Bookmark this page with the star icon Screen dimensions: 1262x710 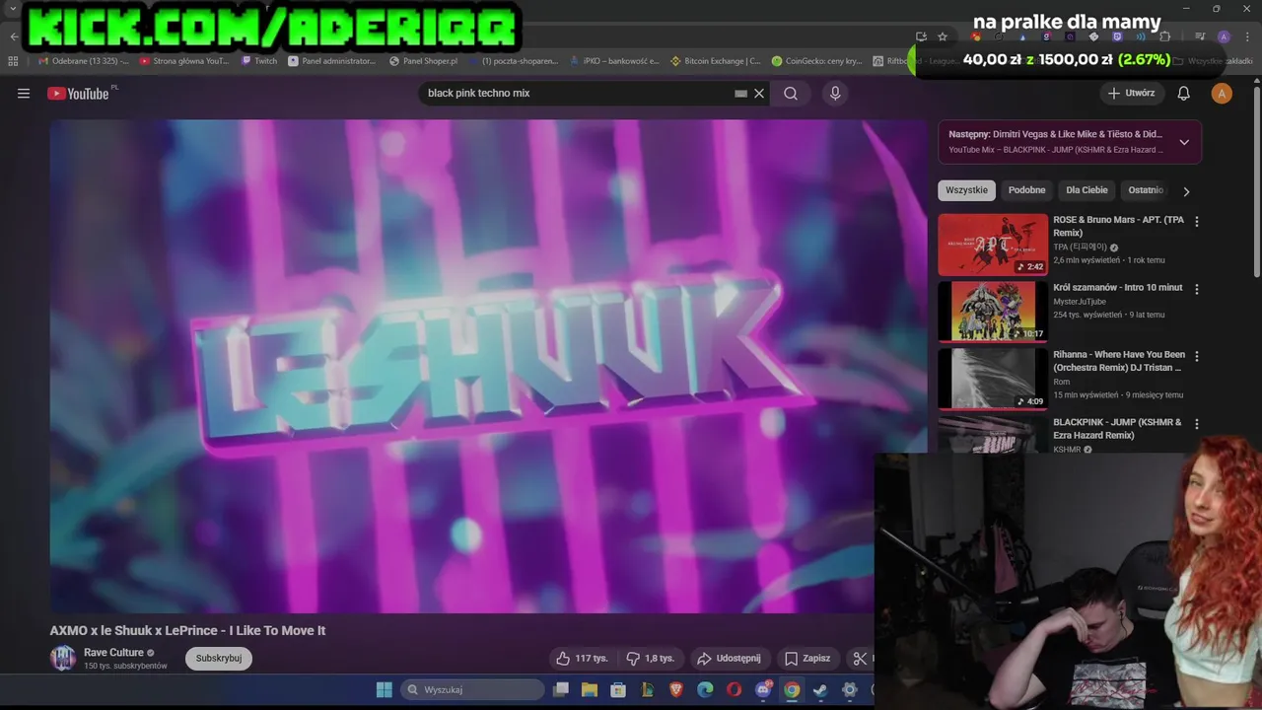(x=943, y=36)
